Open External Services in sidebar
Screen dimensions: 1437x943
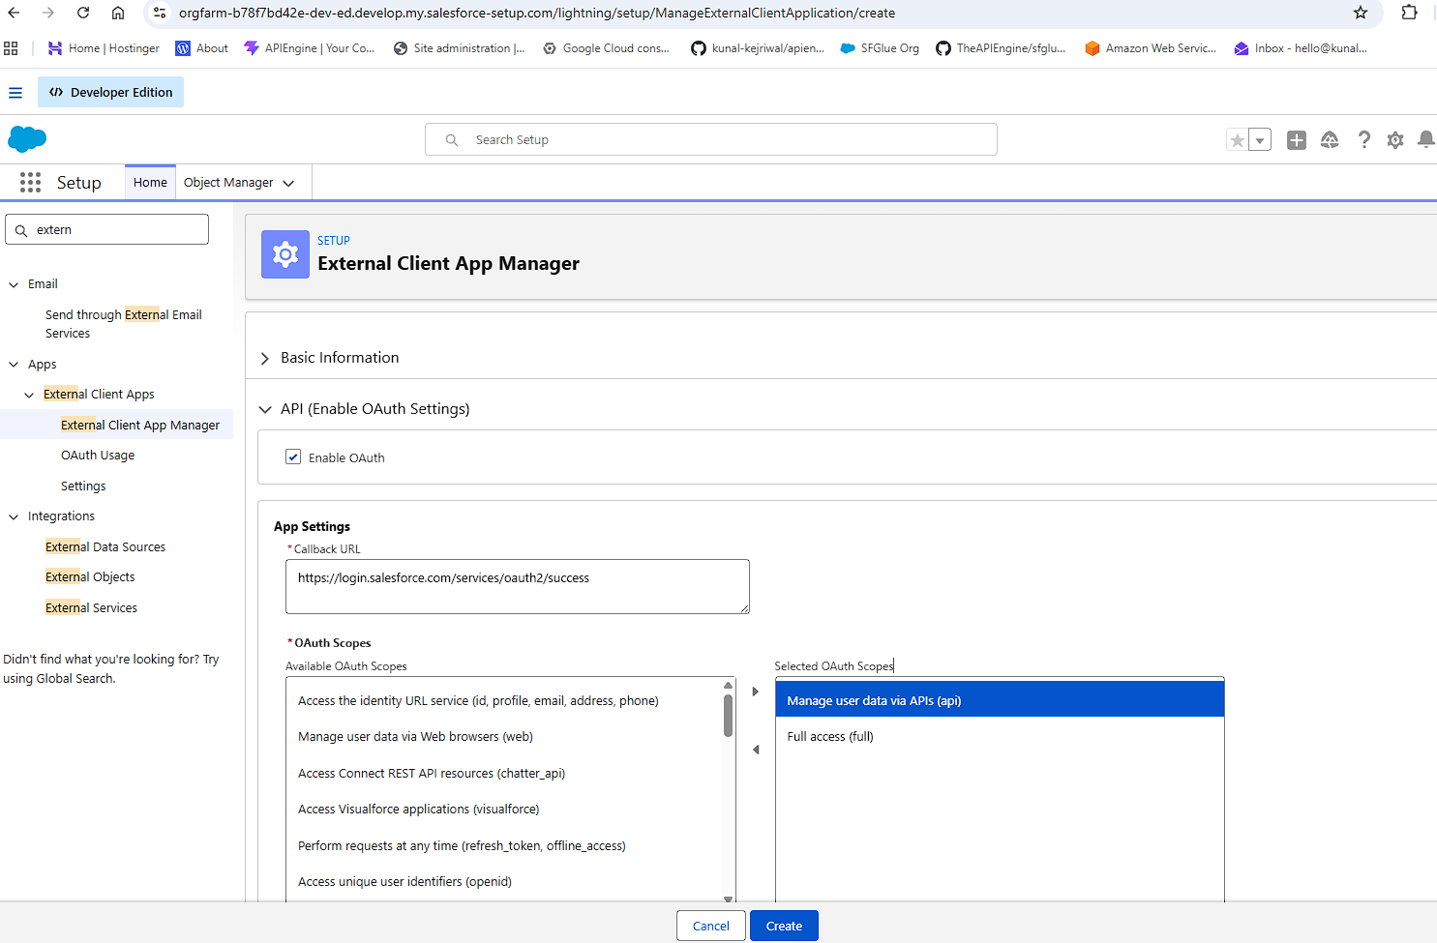[x=91, y=607]
